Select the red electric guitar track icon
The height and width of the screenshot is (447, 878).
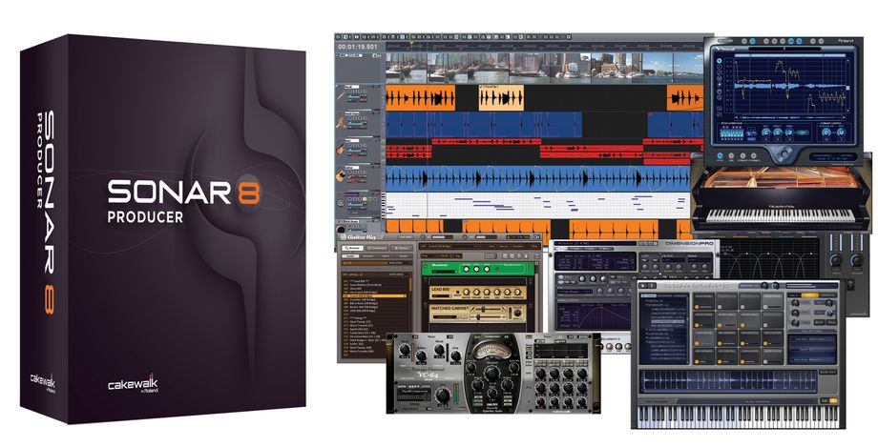[x=340, y=149]
